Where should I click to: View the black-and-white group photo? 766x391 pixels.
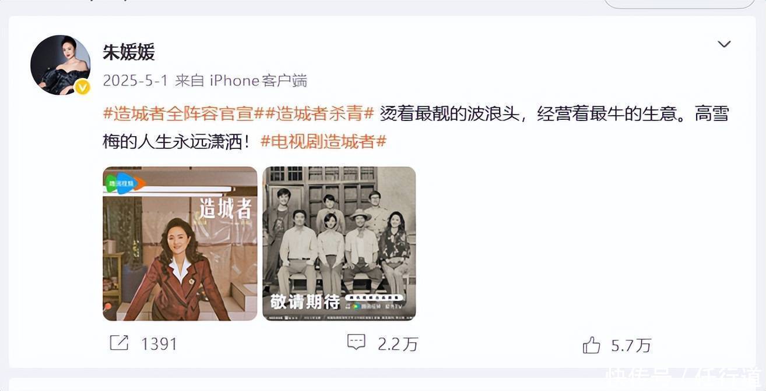pyautogui.click(x=339, y=244)
